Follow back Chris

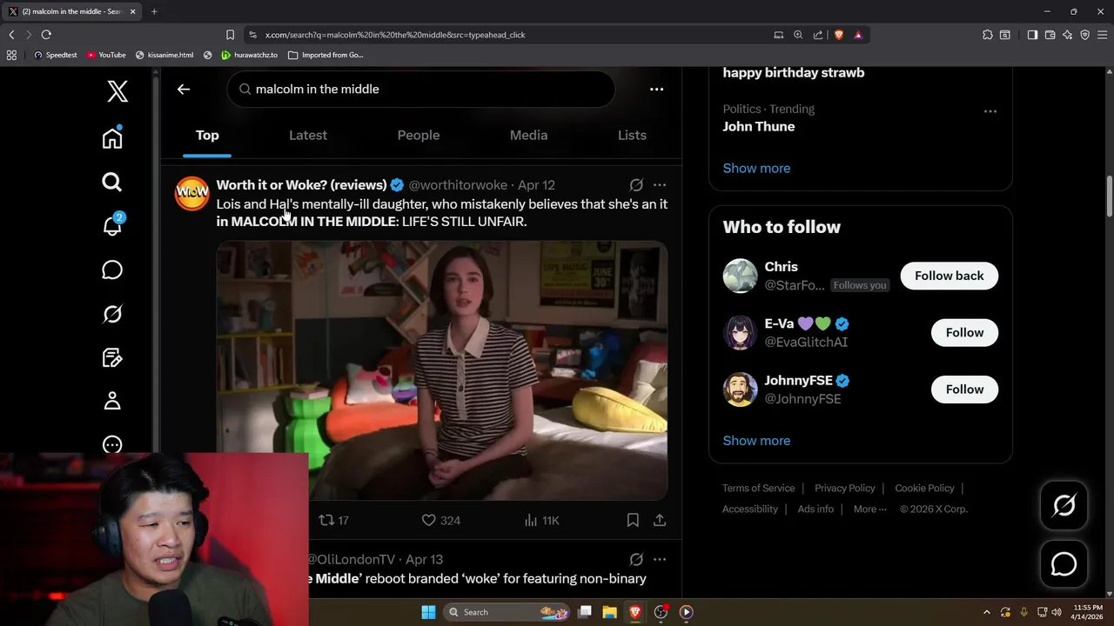[x=949, y=276]
